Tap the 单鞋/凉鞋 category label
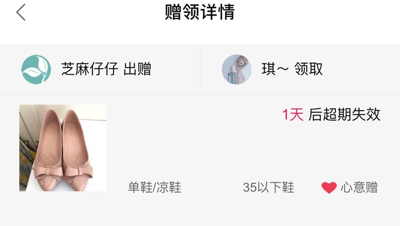The height and width of the screenshot is (226, 400). (x=155, y=187)
